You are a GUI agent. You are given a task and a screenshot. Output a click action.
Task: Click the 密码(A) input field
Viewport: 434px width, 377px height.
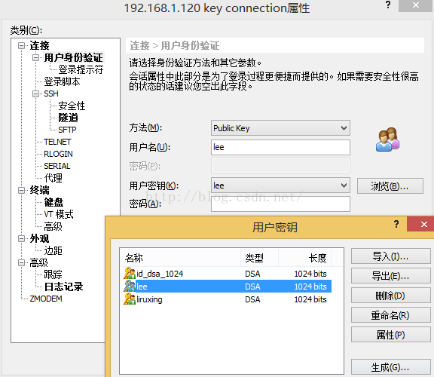point(280,204)
